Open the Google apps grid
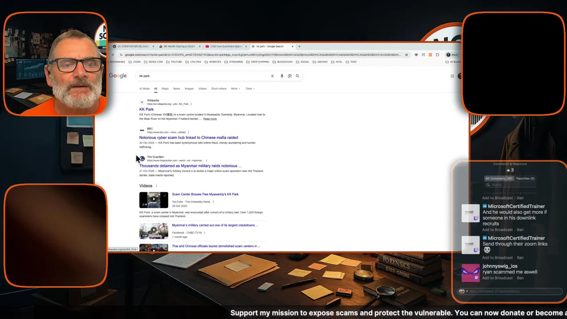This screenshot has height=319, width=567. (x=452, y=76)
